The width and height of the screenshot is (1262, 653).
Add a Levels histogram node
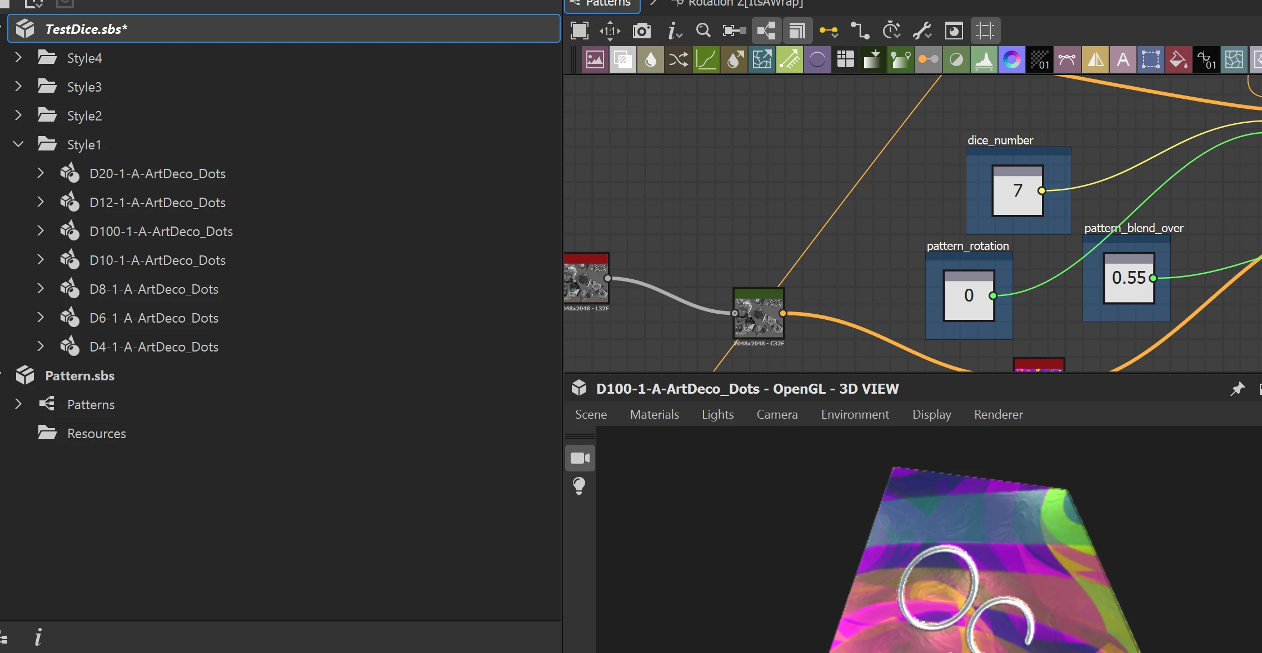(984, 59)
